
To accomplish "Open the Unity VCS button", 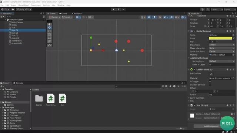I will pyautogui.click(x=24, y=9).
